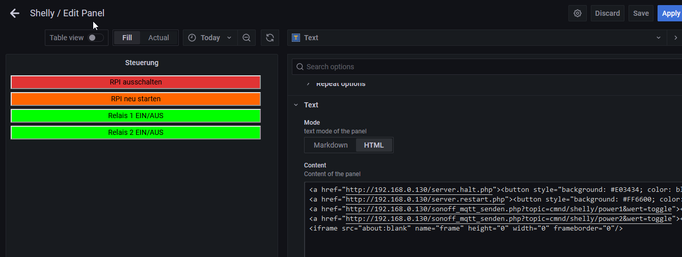Click the zoom out time range icon
Viewport: 682px width, 257px height.
[x=247, y=38]
